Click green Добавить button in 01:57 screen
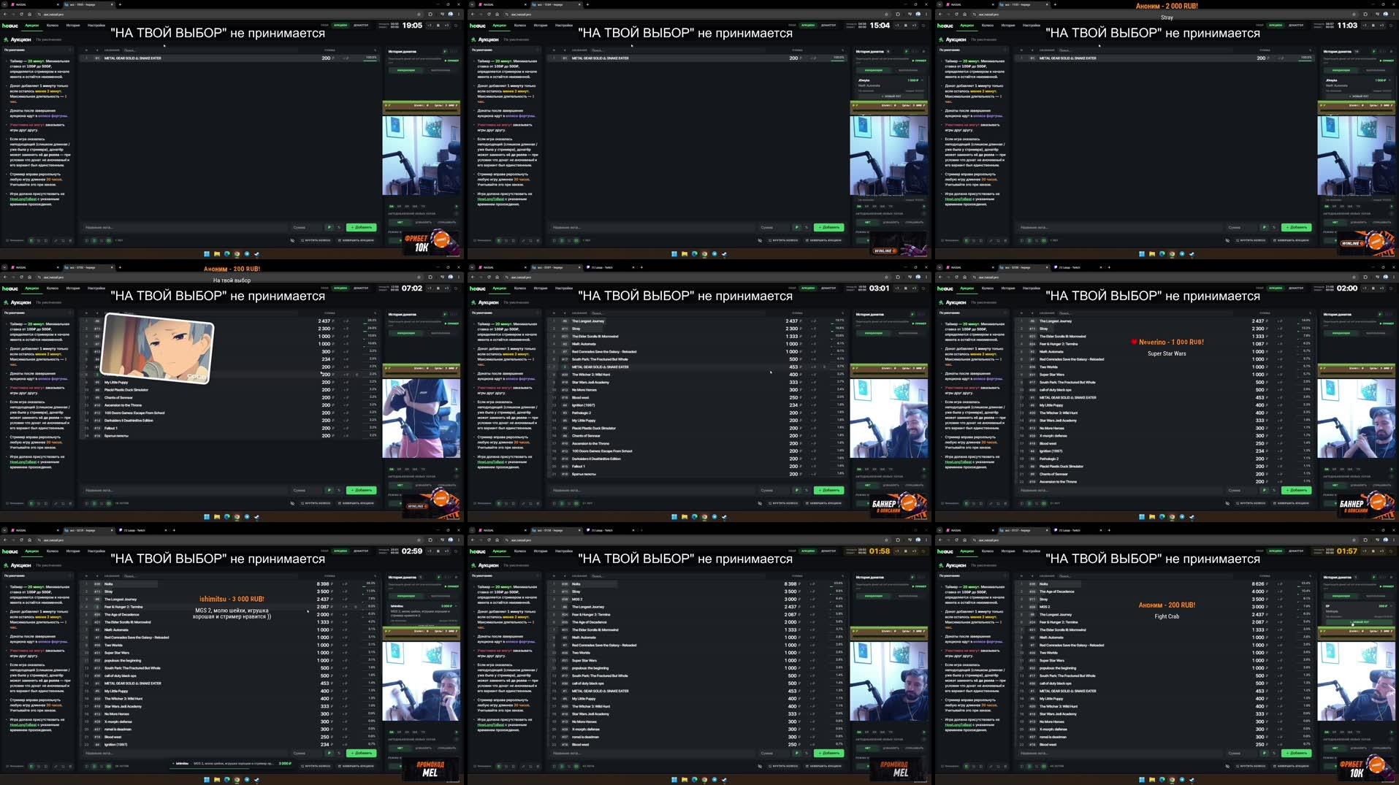The width and height of the screenshot is (1399, 785). 1296,753
